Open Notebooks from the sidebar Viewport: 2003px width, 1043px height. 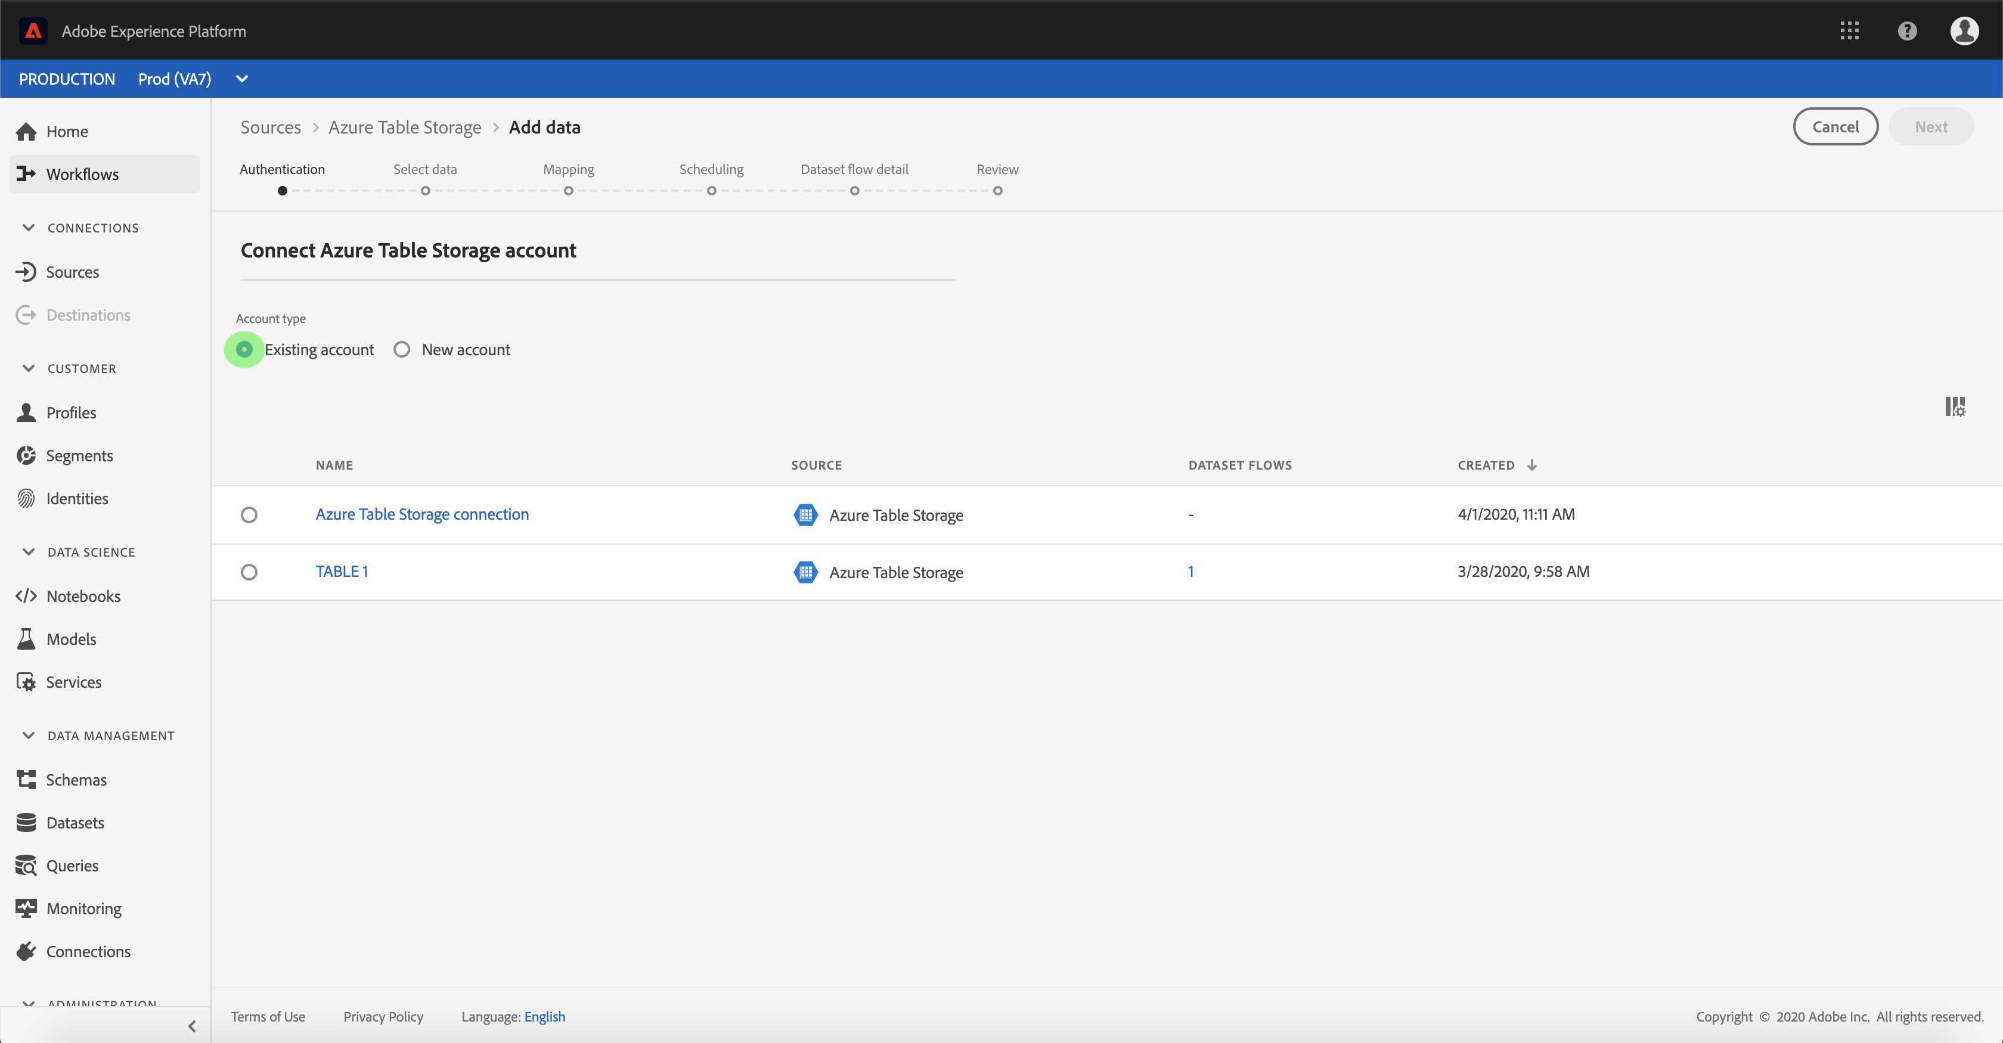(83, 596)
